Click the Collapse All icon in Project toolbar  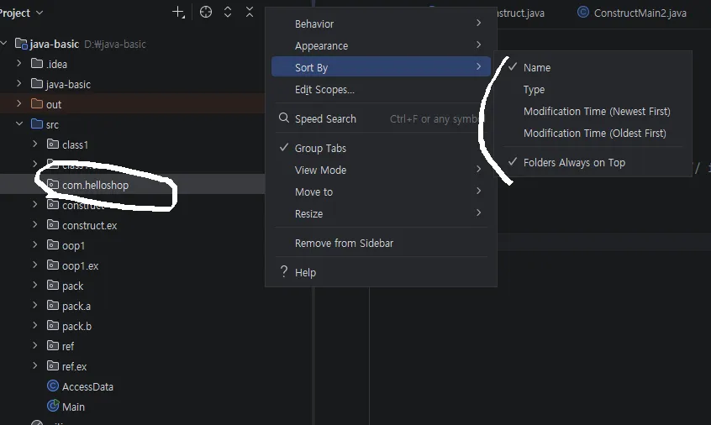click(250, 13)
